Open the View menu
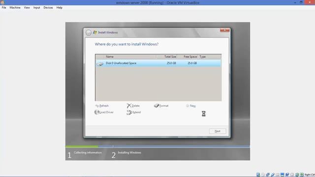The width and height of the screenshot is (315, 177). 27,8
